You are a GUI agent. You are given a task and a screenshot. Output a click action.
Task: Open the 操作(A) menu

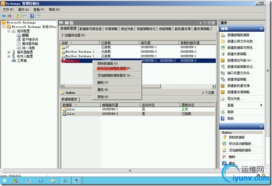click(23, 10)
